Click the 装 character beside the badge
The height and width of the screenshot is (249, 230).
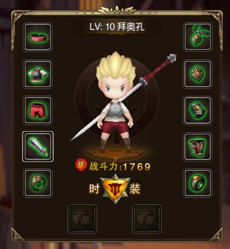pos(135,189)
